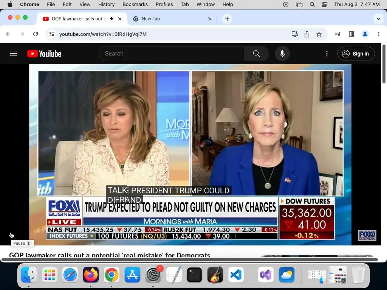Open Visual Studio from the Dock
Viewport: 387px width, 290px height.
pyautogui.click(x=266, y=275)
